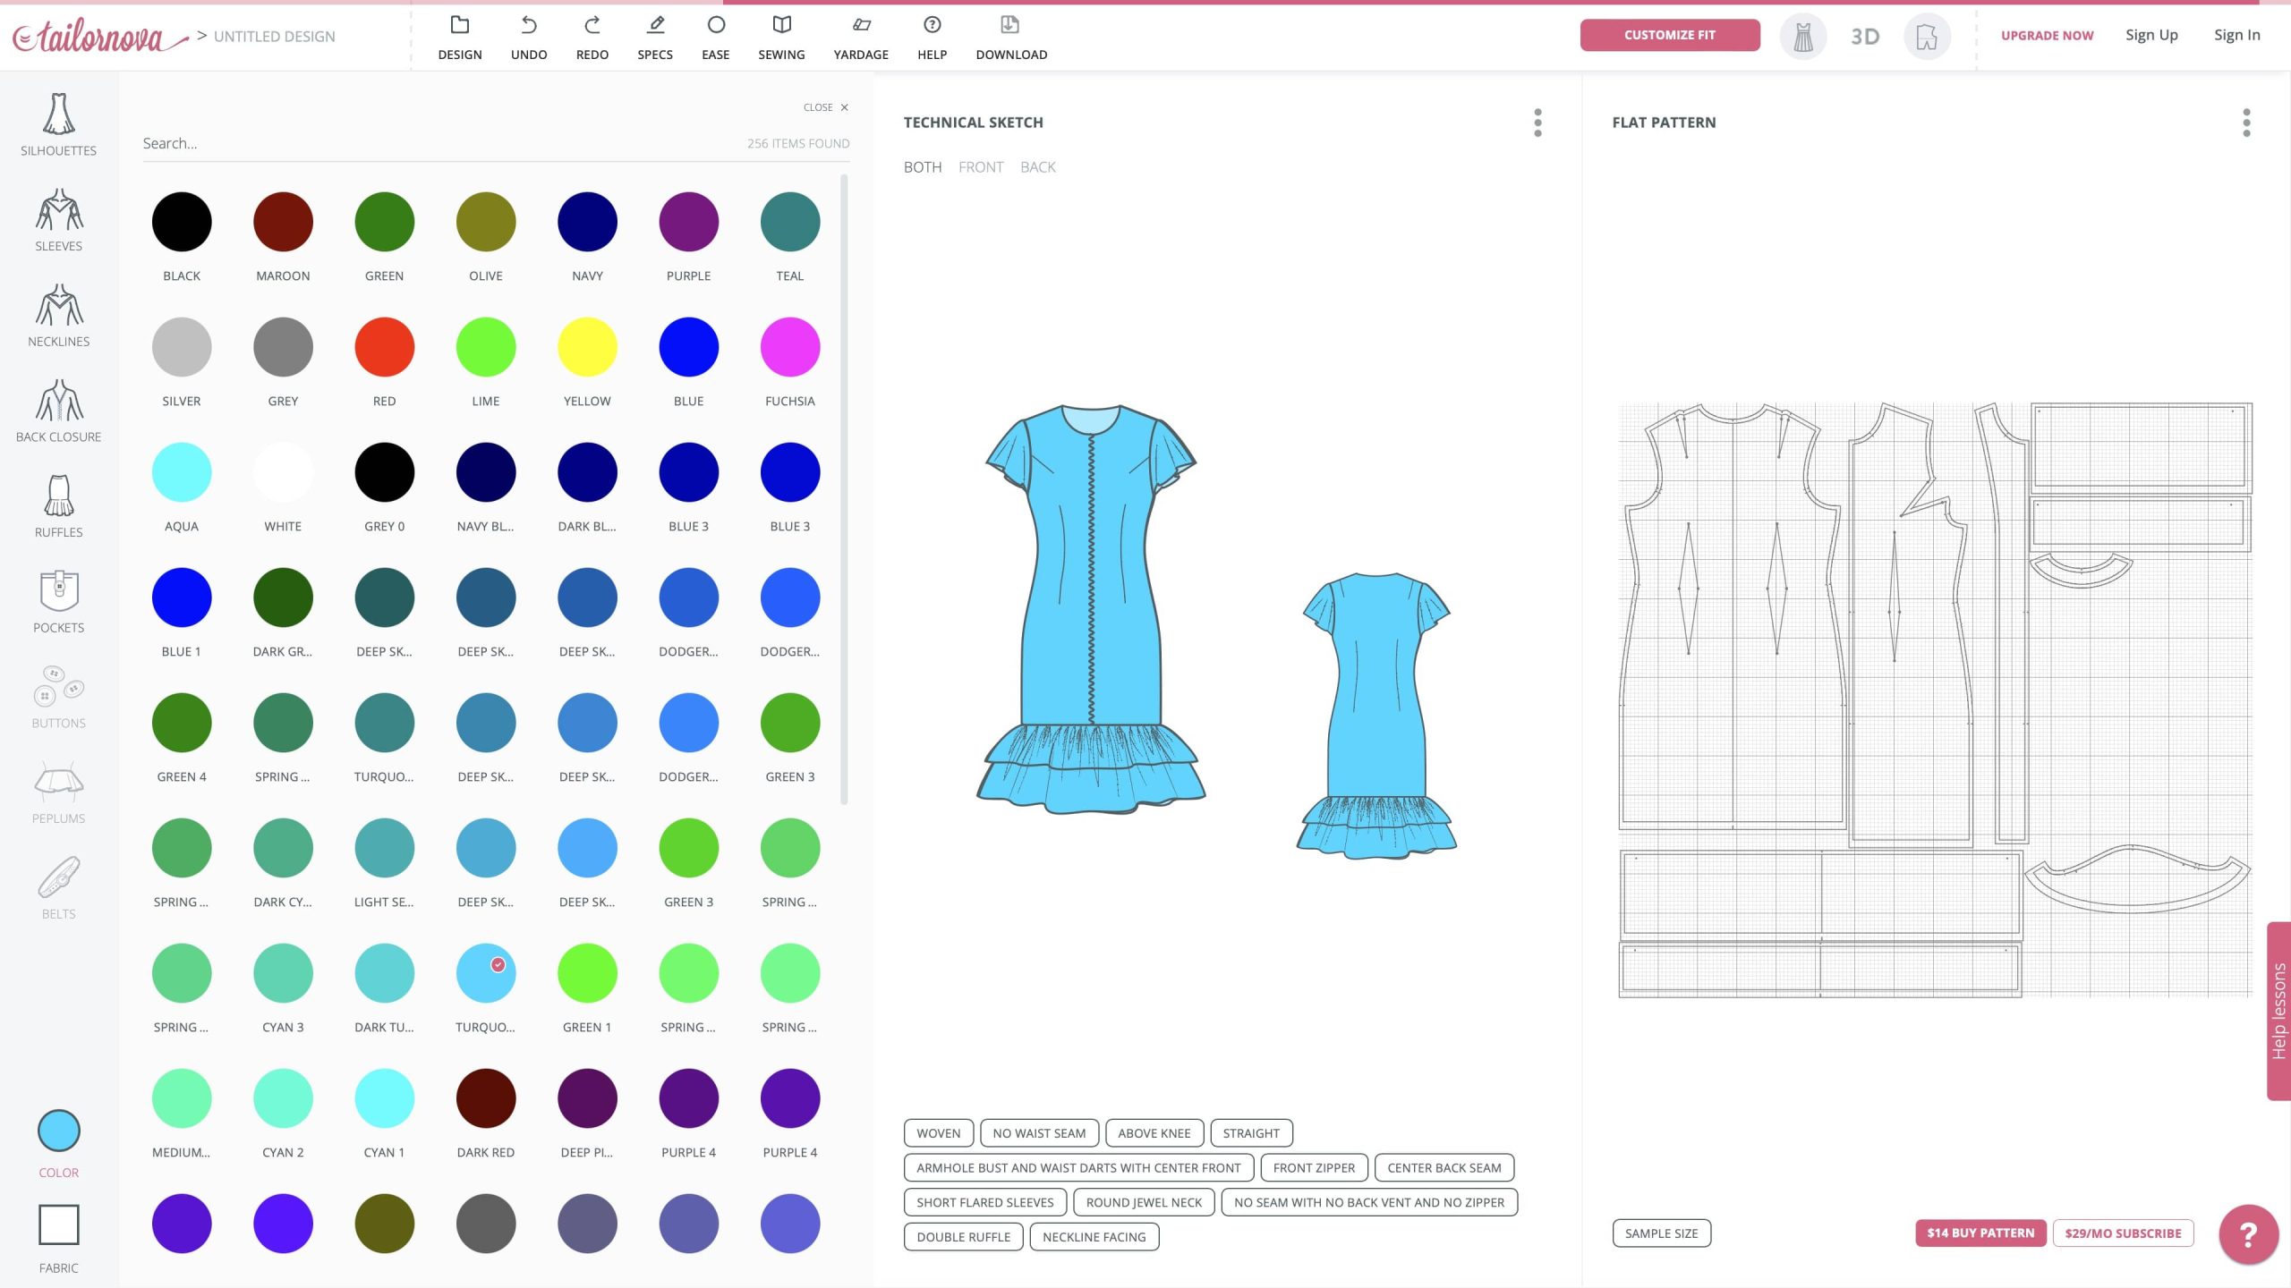Click the $14 Buy Pattern button
Screen dimensions: 2291x1288
[x=1980, y=1233]
